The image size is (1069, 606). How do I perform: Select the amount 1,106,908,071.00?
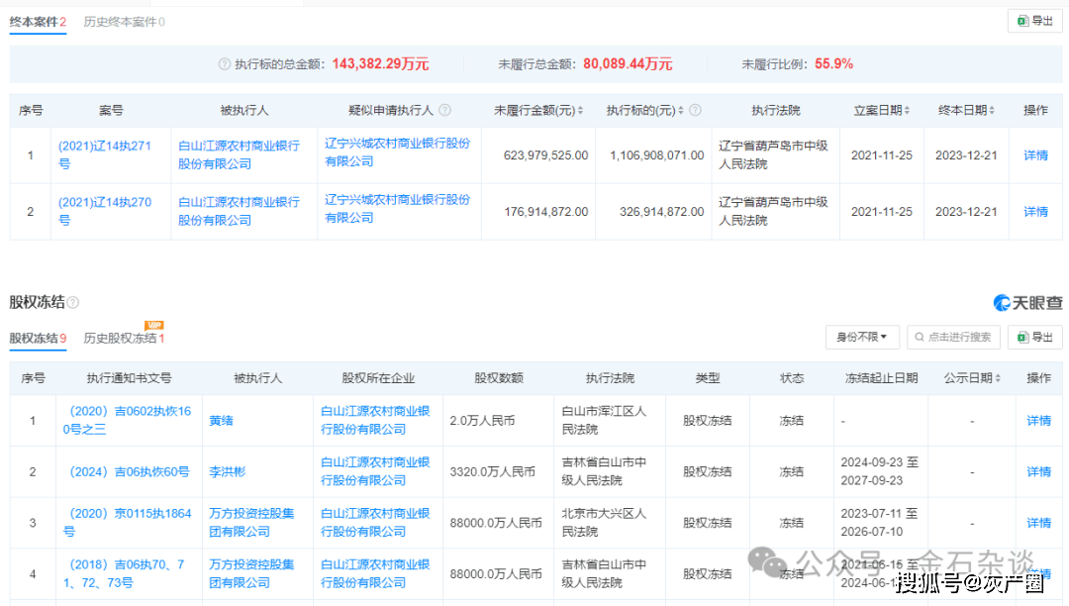[656, 155]
